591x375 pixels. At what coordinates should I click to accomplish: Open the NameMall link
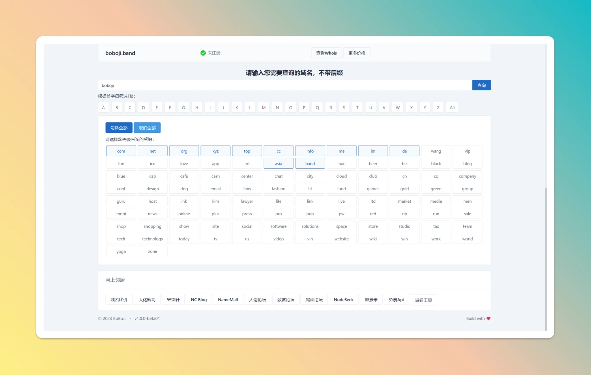(x=228, y=300)
